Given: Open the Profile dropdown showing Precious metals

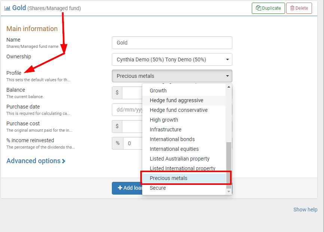Looking at the screenshot, I should point(172,76).
